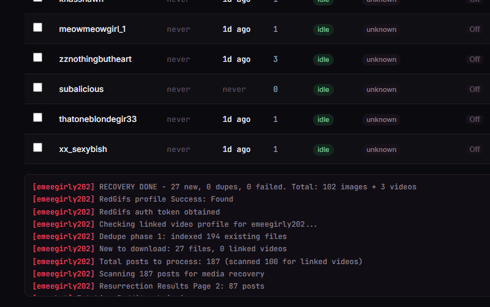
Task: Click '1d ago' in xx_sexybish row
Action: click(236, 150)
